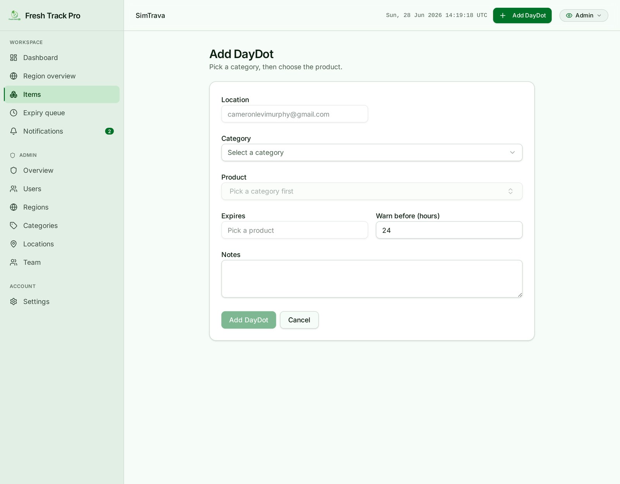Open admin Overview section
The width and height of the screenshot is (620, 484).
[62, 170]
